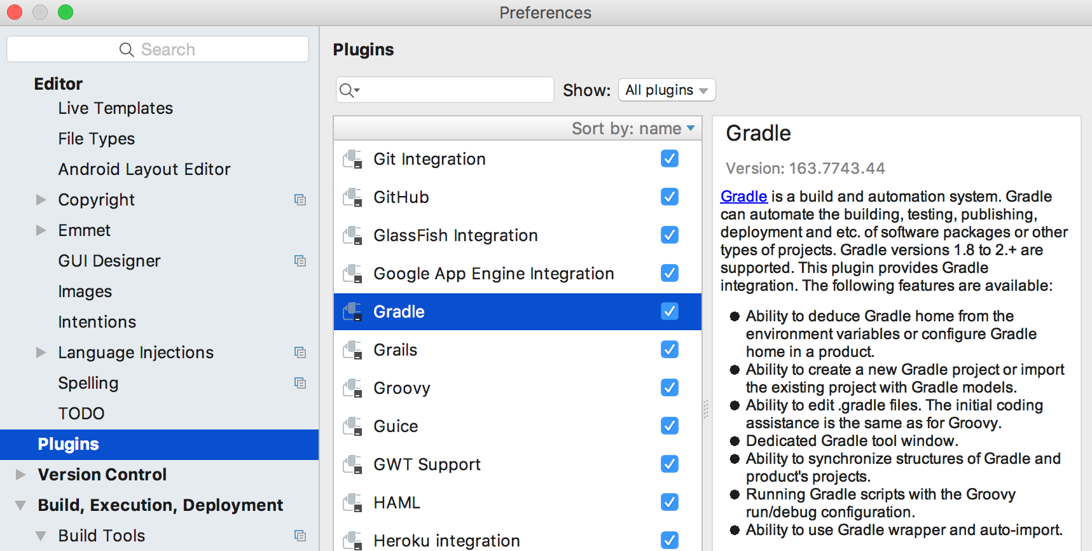The width and height of the screenshot is (1092, 551).
Task: Click the magnifier icon in plugin search
Action: pyautogui.click(x=349, y=90)
